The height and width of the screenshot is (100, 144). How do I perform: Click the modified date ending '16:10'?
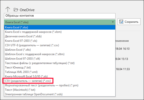123,49
